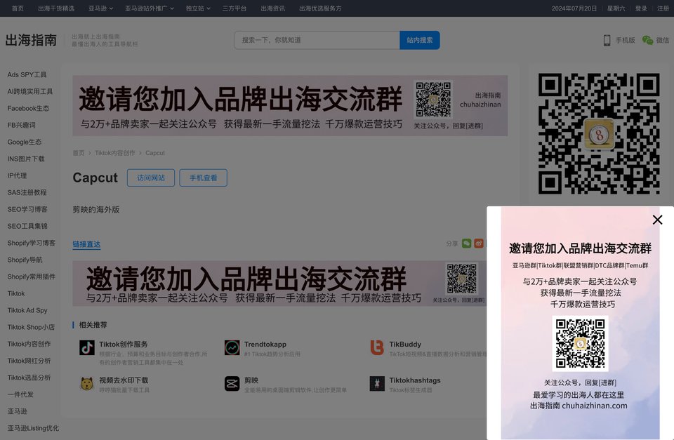This screenshot has width=674, height=440.
Task: Click Tiktok内容创作 in the breadcrumb
Action: click(x=114, y=153)
